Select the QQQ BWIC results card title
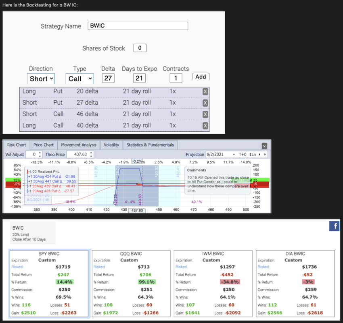Viewport: 343px width, 323px height. 131,254
